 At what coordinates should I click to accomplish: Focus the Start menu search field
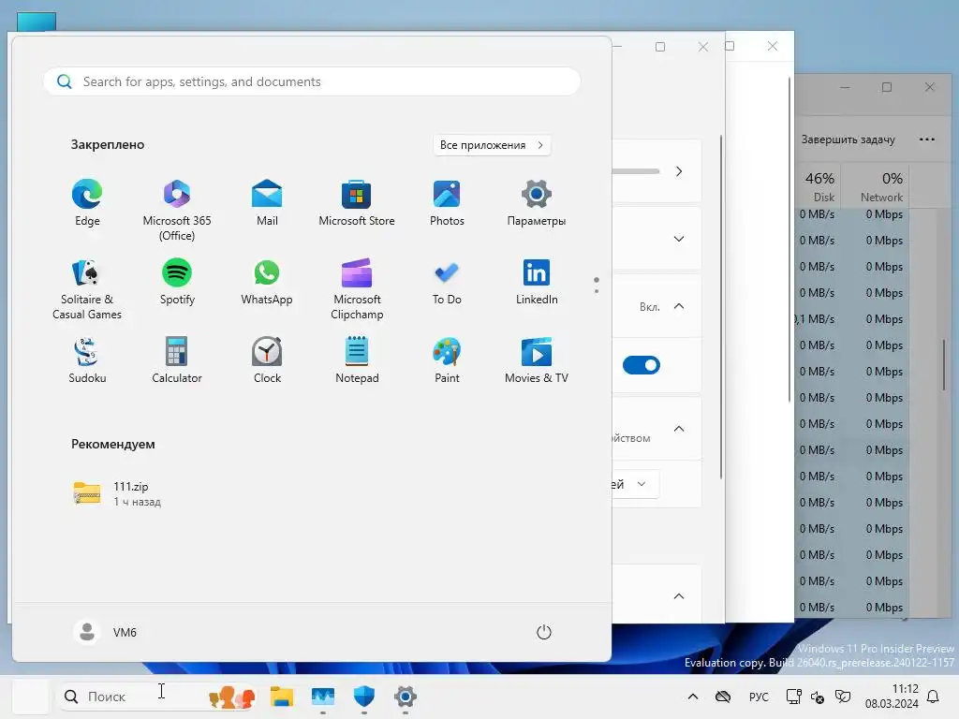point(312,81)
